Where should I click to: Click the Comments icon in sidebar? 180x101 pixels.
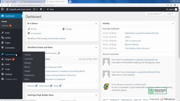[3, 47]
